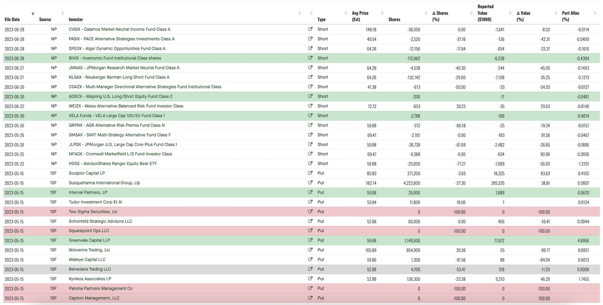Image resolution: width=603 pixels, height=305 pixels.
Task: Open external link icon for Sculptor Capital LP
Action: click(x=310, y=173)
